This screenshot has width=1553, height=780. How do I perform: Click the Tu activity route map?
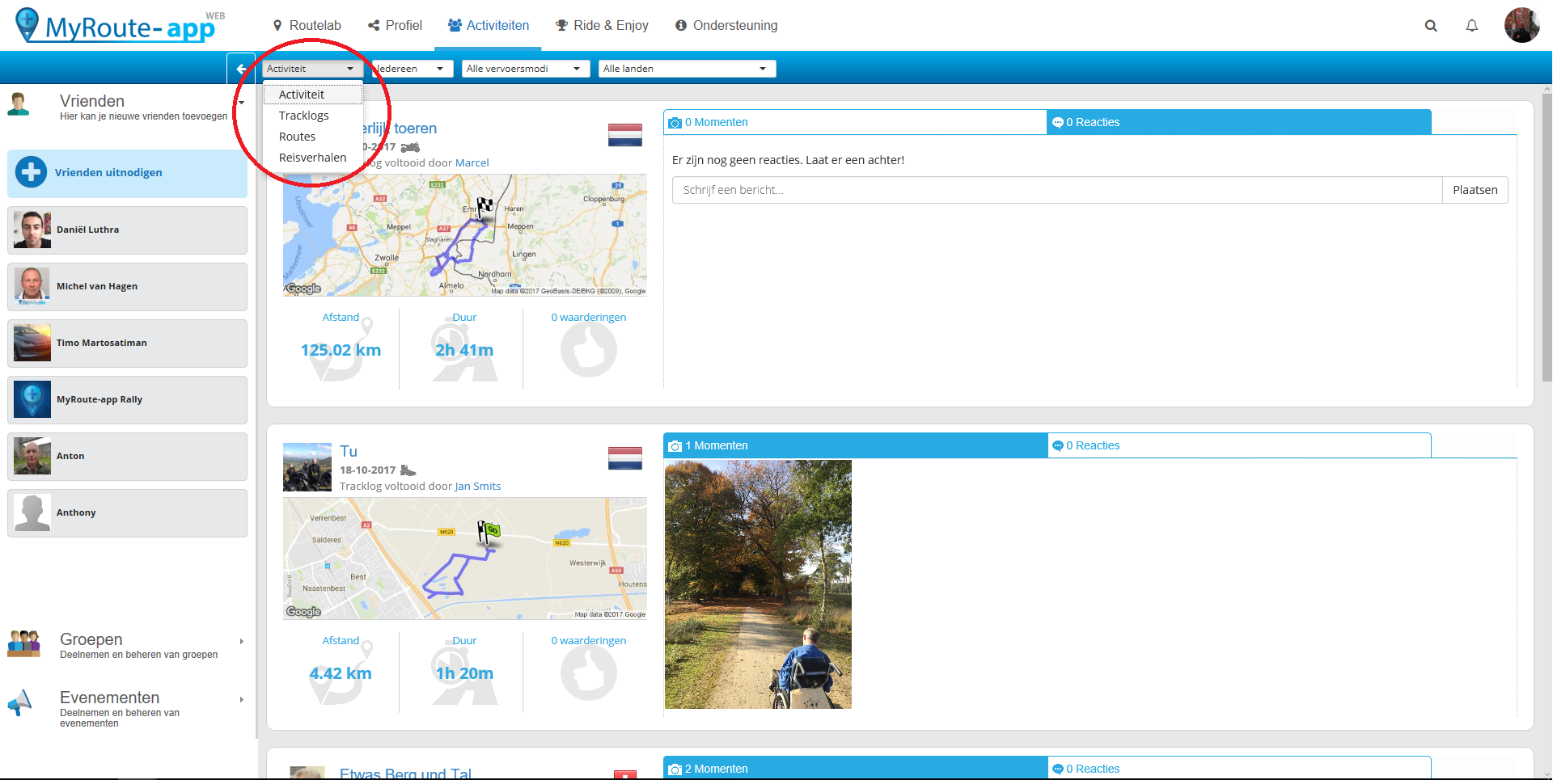465,559
